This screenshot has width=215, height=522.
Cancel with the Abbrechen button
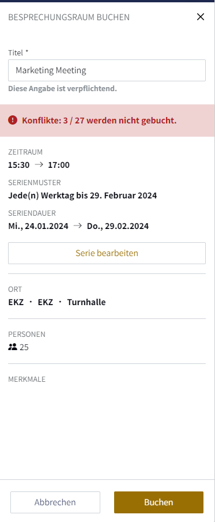(x=55, y=502)
